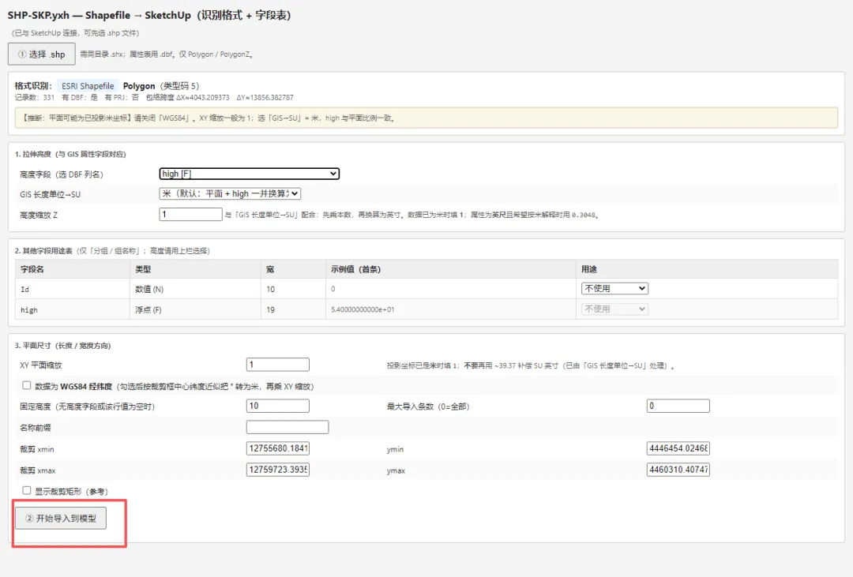Click the ymax value field
Image resolution: width=853 pixels, height=577 pixels.
[x=678, y=470]
